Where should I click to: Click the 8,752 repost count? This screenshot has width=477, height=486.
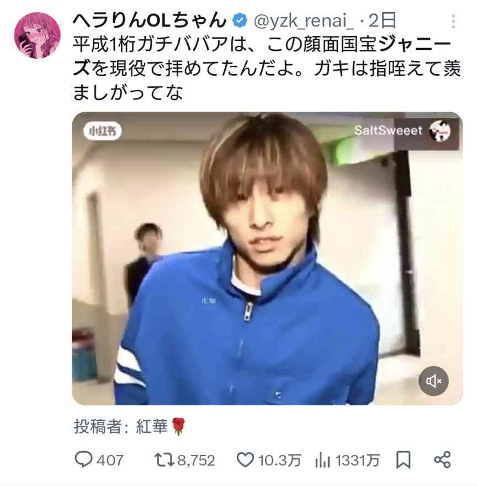coord(196,460)
